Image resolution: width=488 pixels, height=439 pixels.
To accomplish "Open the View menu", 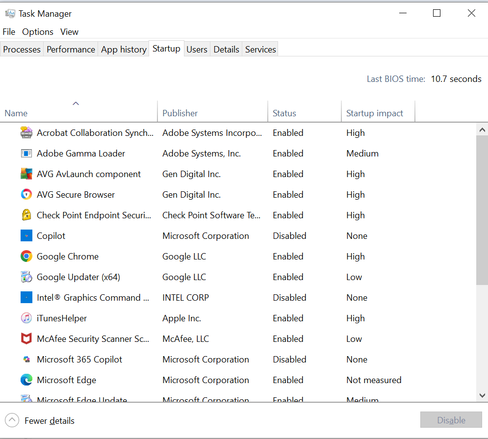I will coord(69,31).
